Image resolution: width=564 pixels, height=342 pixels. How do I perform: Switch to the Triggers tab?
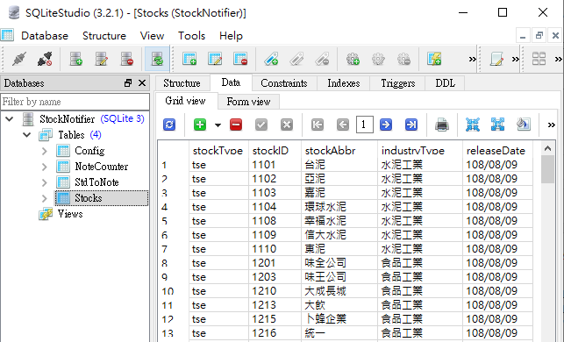(x=398, y=83)
